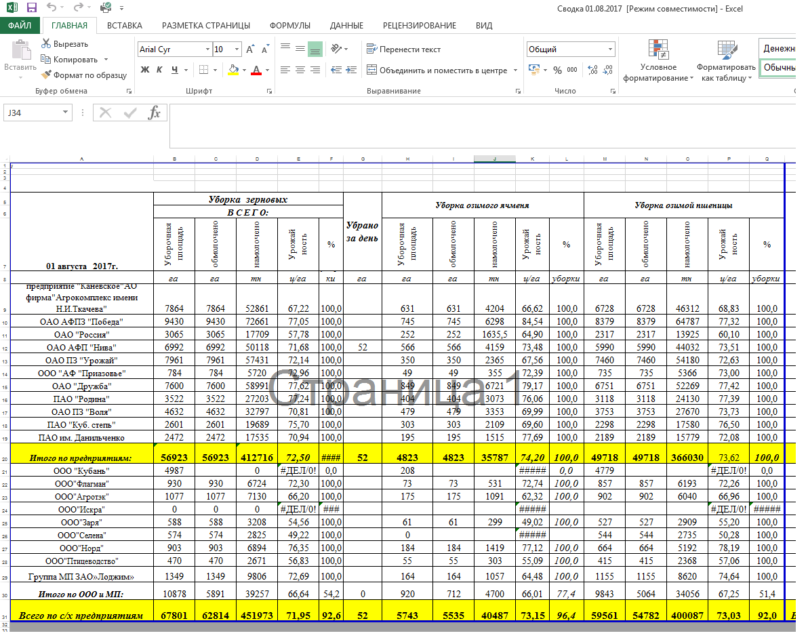
Task: Switch to РЕЦЕНЗИРОВАНИЕ tab
Action: pyautogui.click(x=419, y=25)
